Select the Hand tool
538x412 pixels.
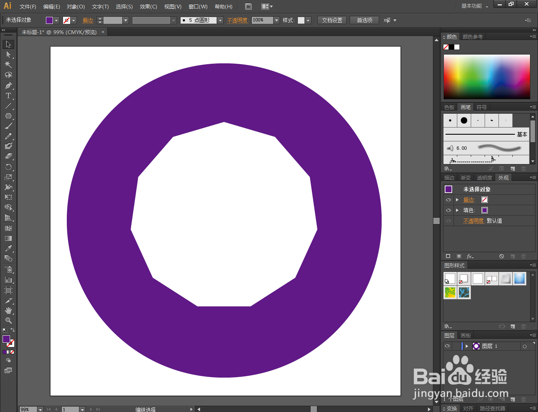point(8,310)
